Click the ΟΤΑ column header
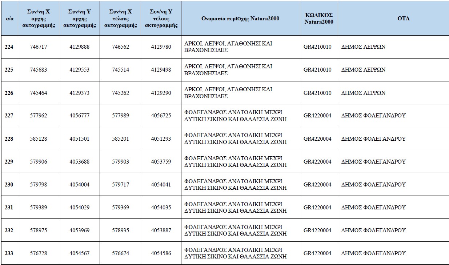This screenshot has height=265, width=449. click(393, 19)
